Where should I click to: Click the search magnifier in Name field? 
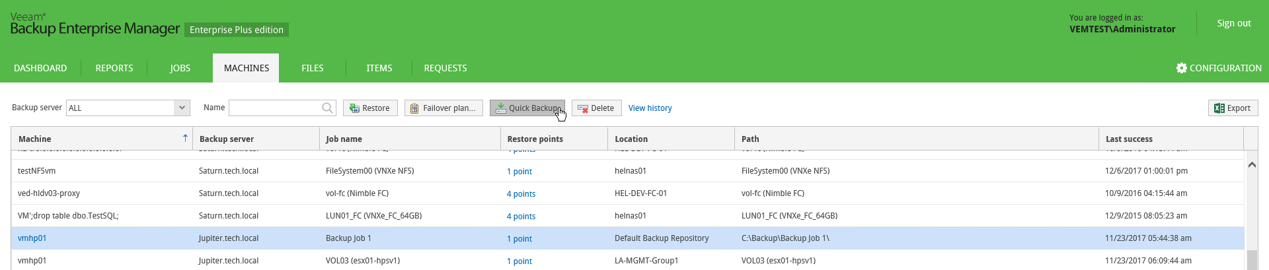[x=327, y=108]
